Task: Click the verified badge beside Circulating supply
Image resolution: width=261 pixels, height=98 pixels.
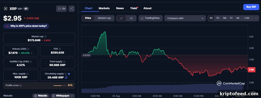Action: (x=69, y=74)
